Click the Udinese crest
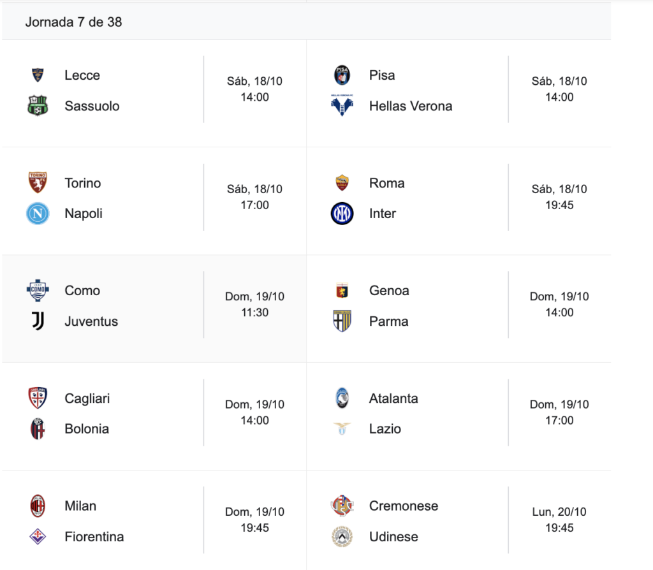 click(342, 537)
